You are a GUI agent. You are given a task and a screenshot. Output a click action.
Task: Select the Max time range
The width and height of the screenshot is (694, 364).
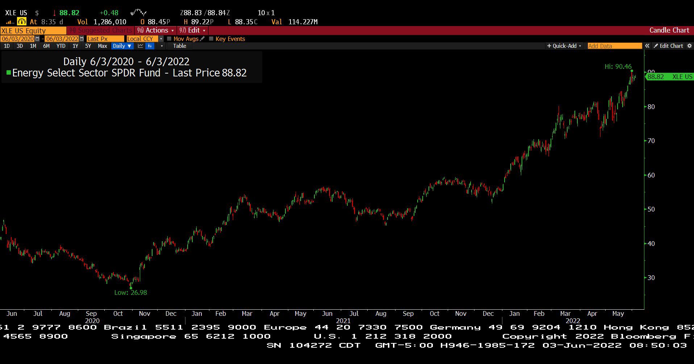point(103,46)
